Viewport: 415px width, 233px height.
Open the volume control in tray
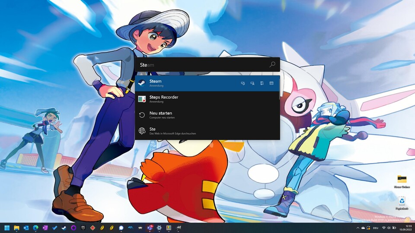pyautogui.click(x=389, y=228)
